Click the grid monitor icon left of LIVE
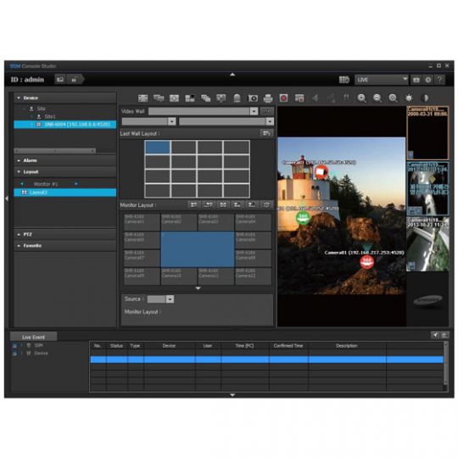Image resolution: width=458 pixels, height=458 pixels. [x=344, y=80]
